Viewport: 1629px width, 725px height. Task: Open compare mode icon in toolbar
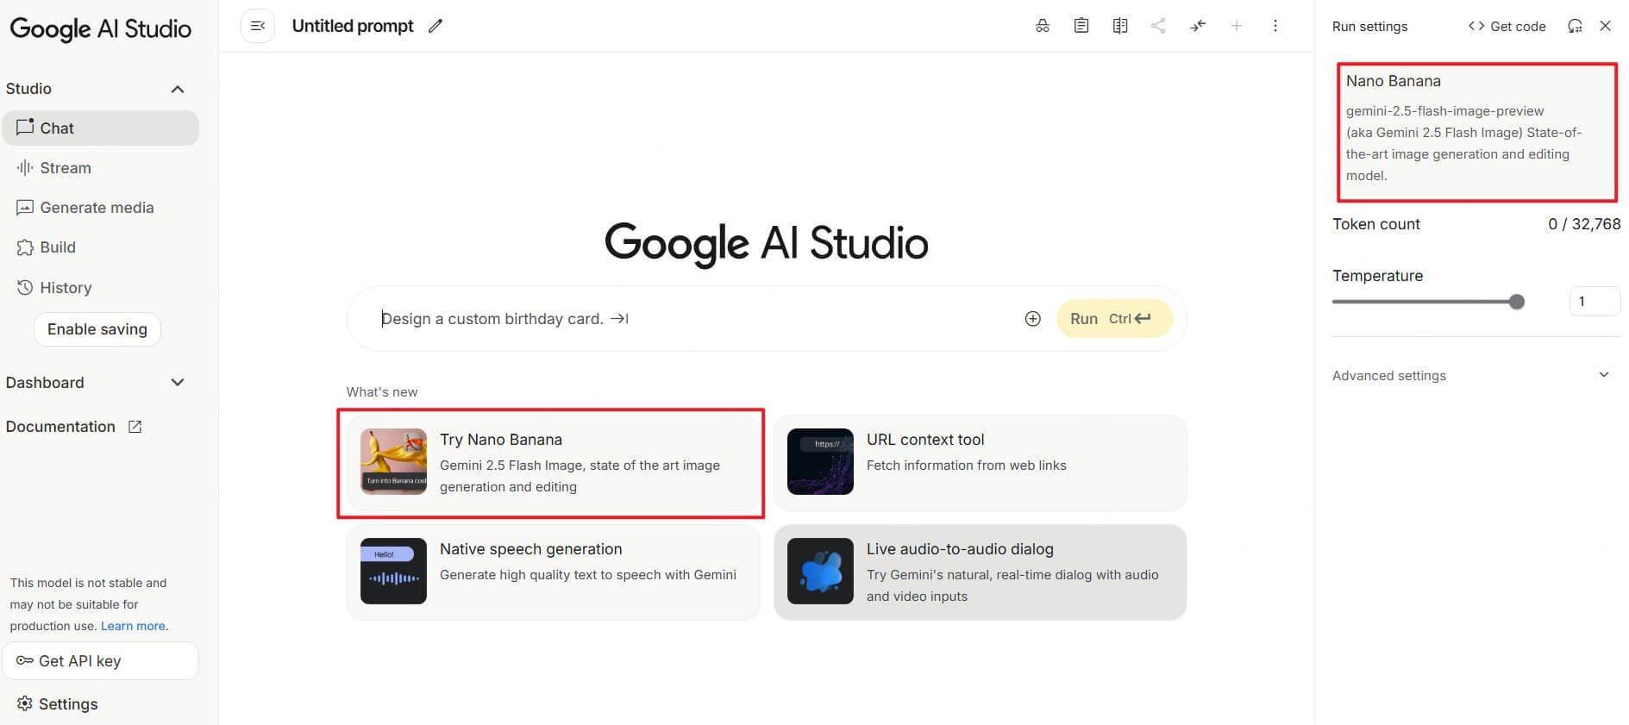point(1120,26)
